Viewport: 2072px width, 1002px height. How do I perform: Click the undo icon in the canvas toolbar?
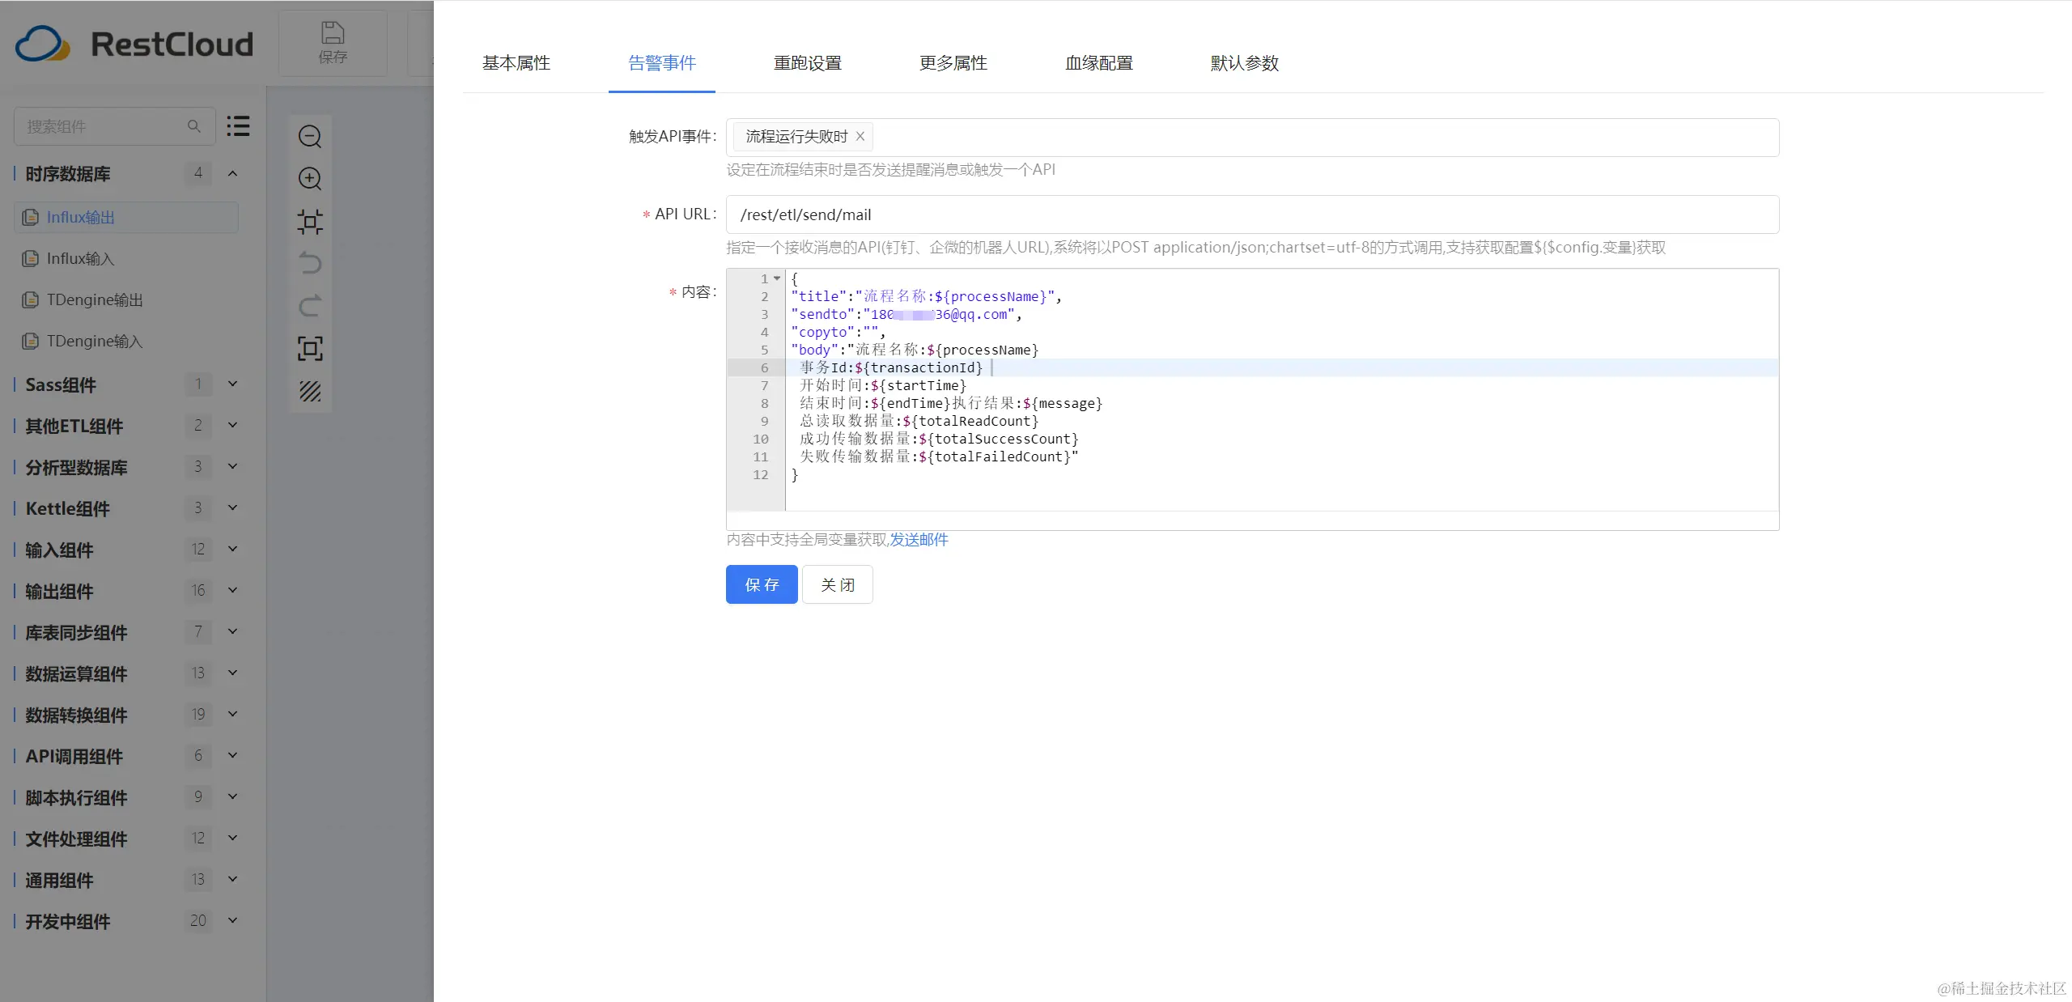click(x=310, y=262)
